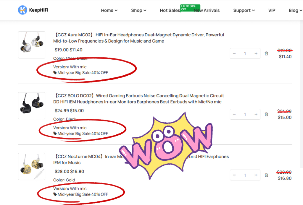The image size is (303, 205).
Task: Expand the Home menu
Action: 109,10
